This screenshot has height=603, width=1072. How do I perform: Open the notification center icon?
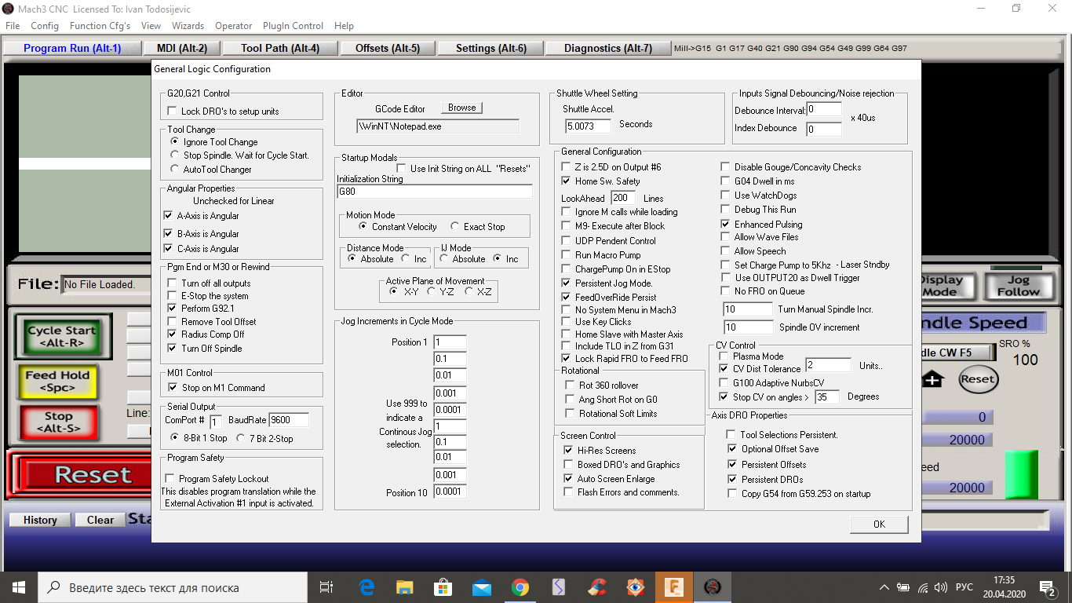pos(1048,587)
